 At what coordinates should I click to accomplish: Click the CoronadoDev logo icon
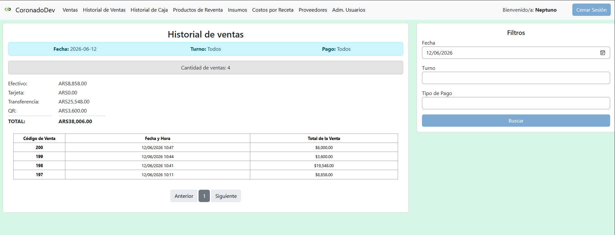click(x=8, y=10)
